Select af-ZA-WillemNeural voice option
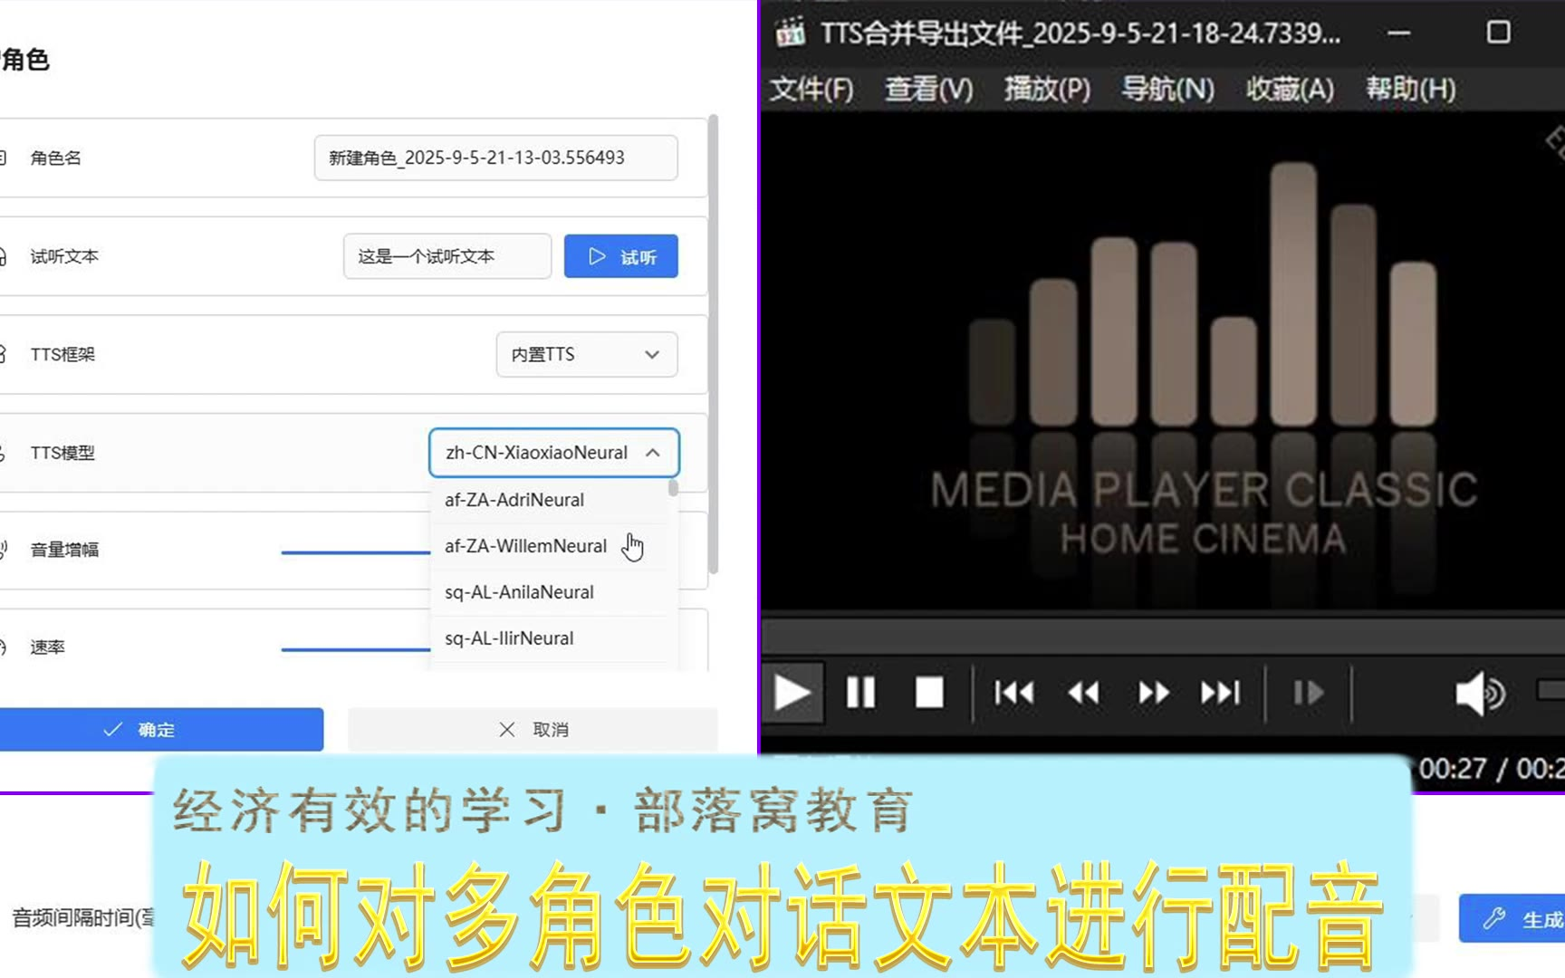The height and width of the screenshot is (978, 1565). tap(525, 546)
